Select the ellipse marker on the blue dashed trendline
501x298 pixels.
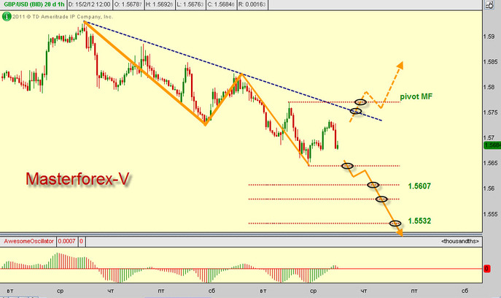[356, 111]
